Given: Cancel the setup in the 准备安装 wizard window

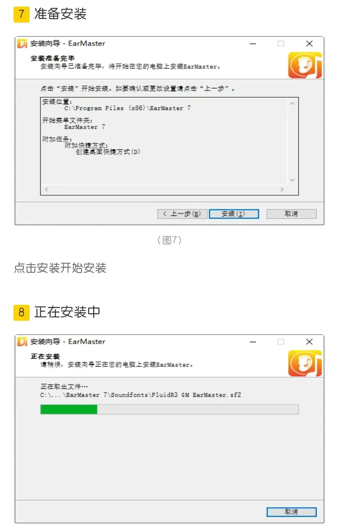Looking at the screenshot, I should pos(292,214).
